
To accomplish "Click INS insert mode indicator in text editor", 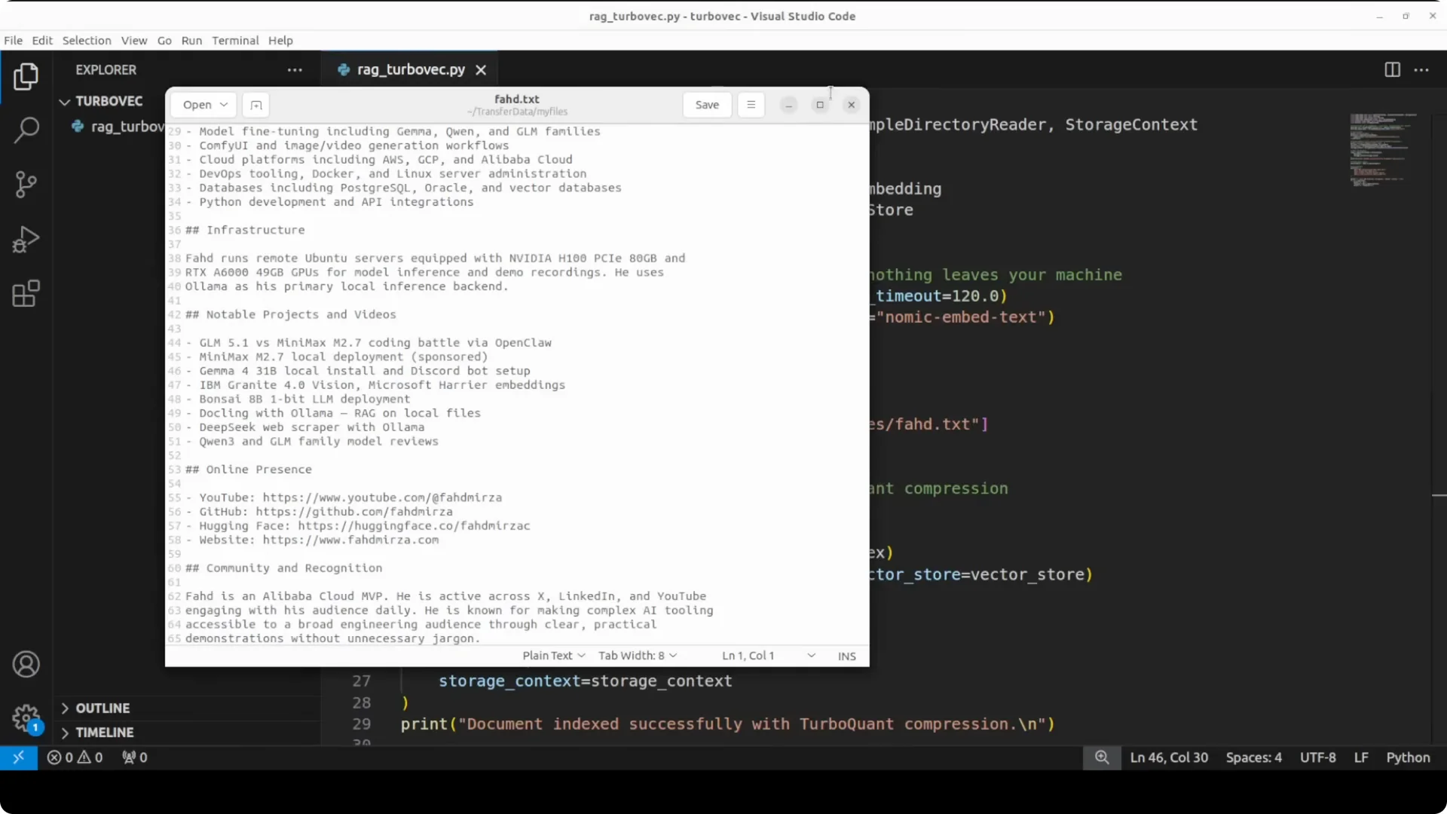I will 846,656.
